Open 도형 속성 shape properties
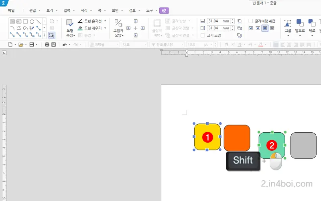 (x=70, y=28)
